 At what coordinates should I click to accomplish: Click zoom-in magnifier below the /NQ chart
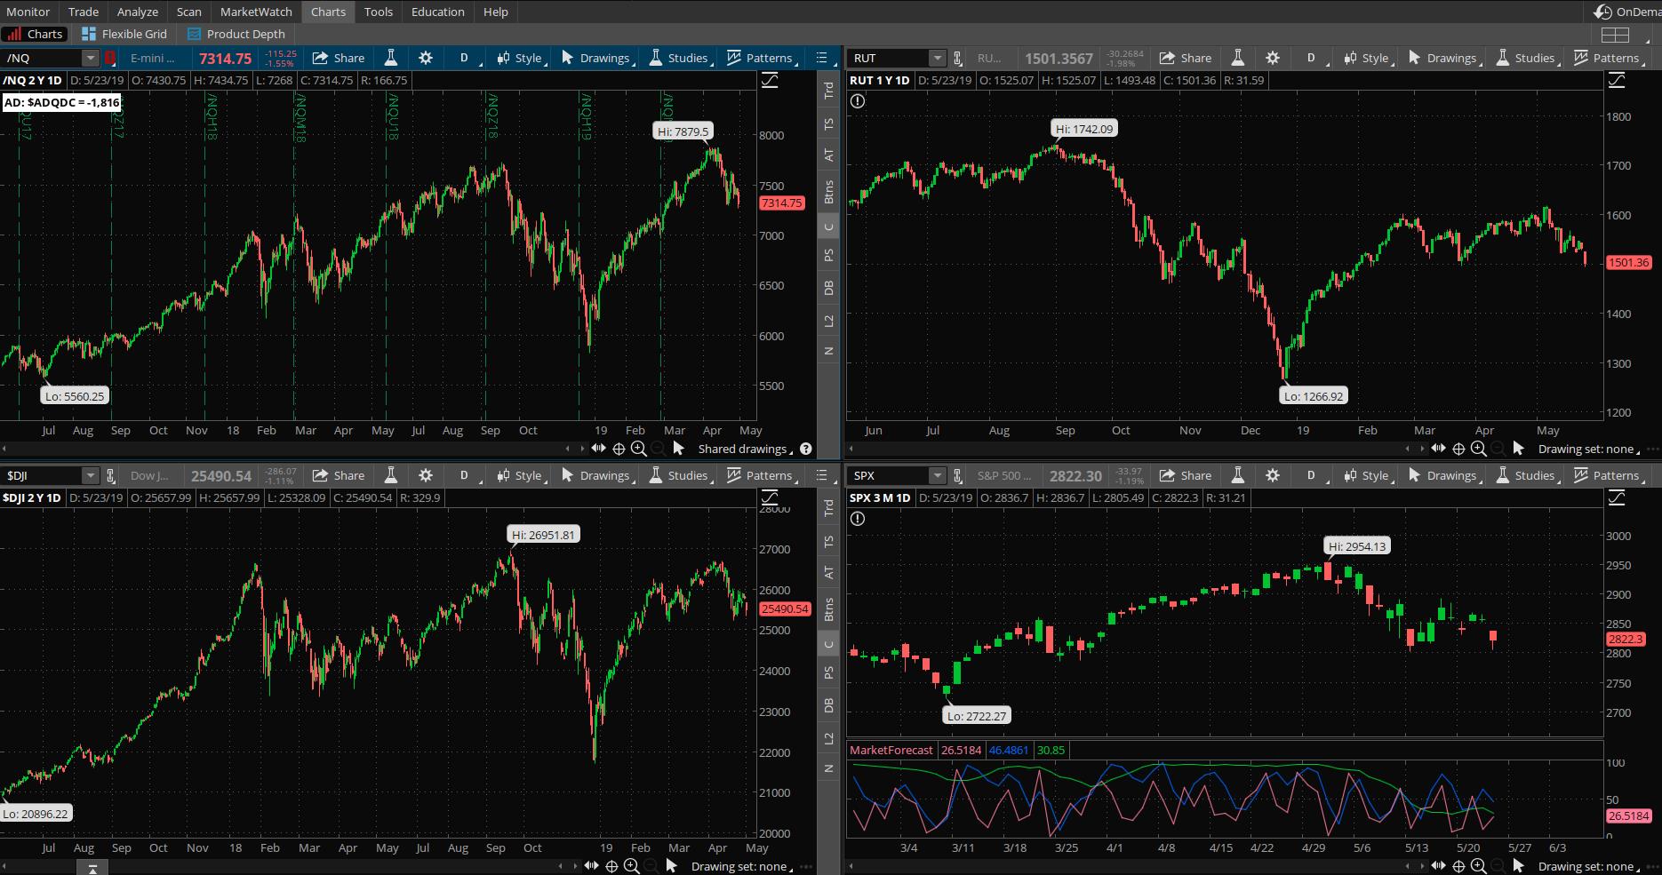pos(638,449)
